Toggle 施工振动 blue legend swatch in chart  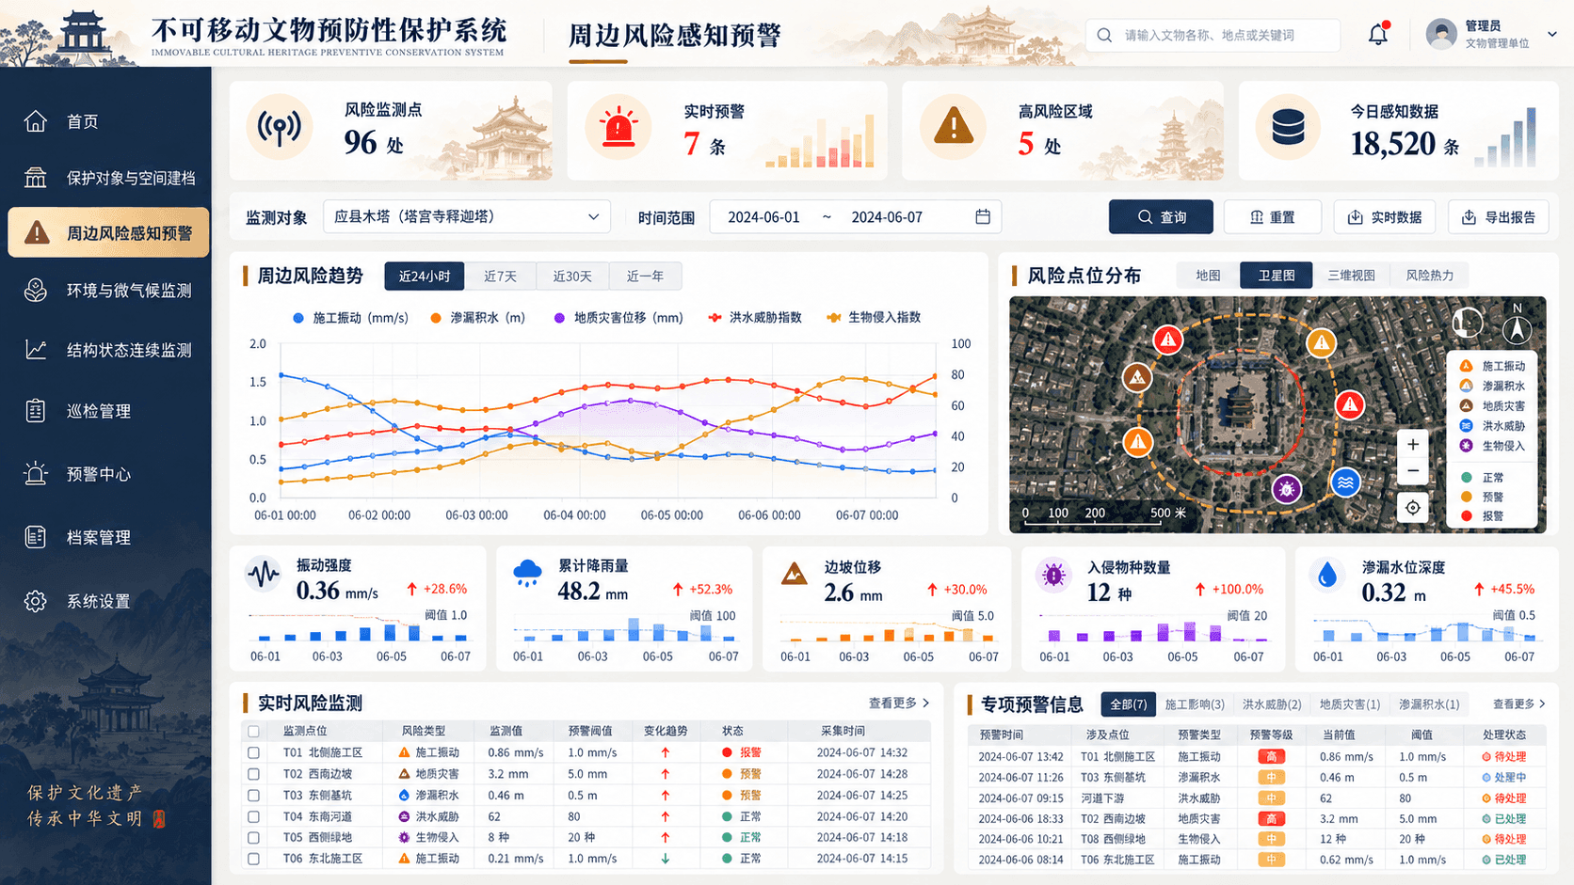297,318
